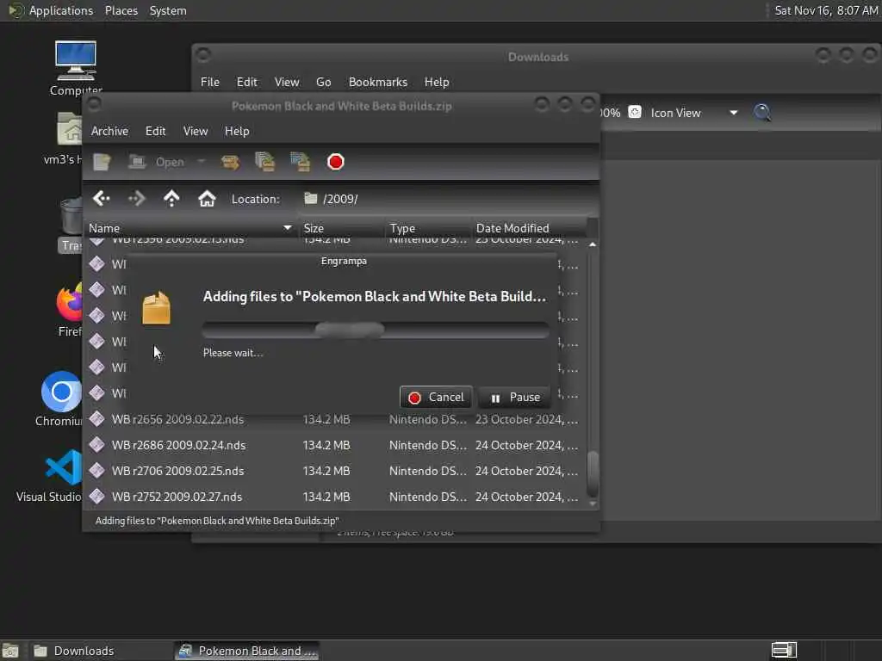
Task: Click show desktop icon in bottom panel
Action: tap(10, 651)
